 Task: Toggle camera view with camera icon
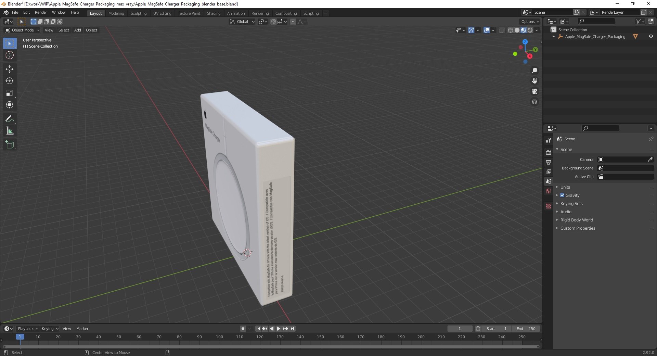[534, 91]
